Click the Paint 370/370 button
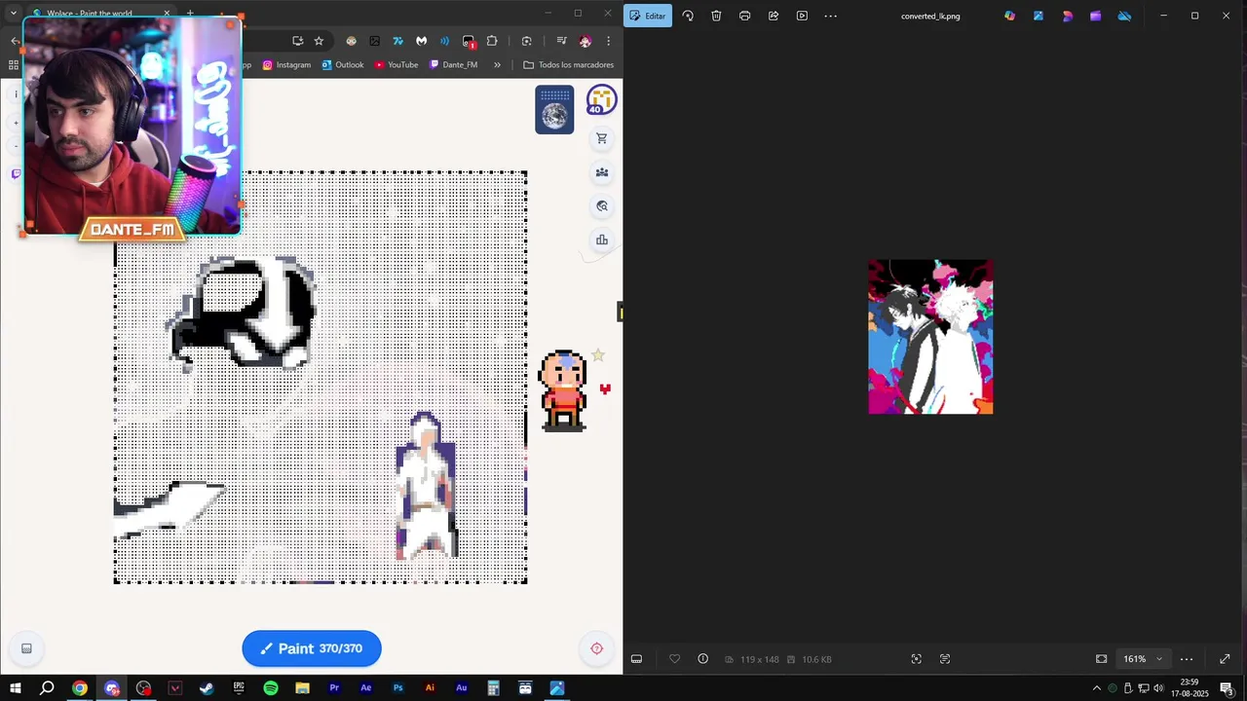1247x701 pixels. 312,648
